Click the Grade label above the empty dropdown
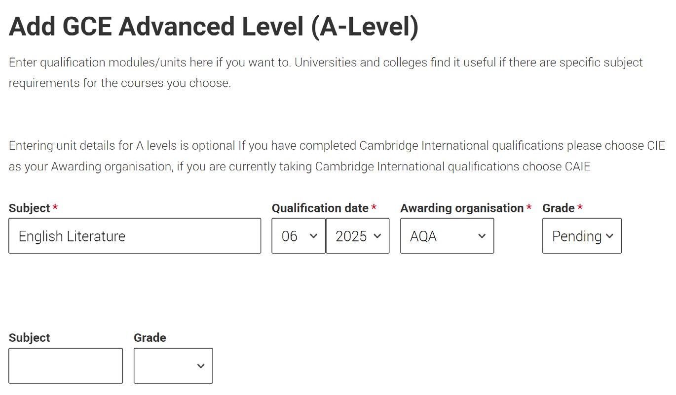 pos(150,338)
